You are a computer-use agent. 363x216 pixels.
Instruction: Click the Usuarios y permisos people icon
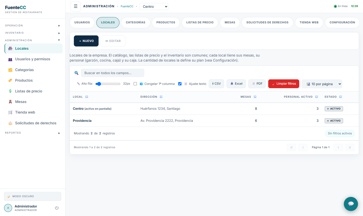pos(10,59)
